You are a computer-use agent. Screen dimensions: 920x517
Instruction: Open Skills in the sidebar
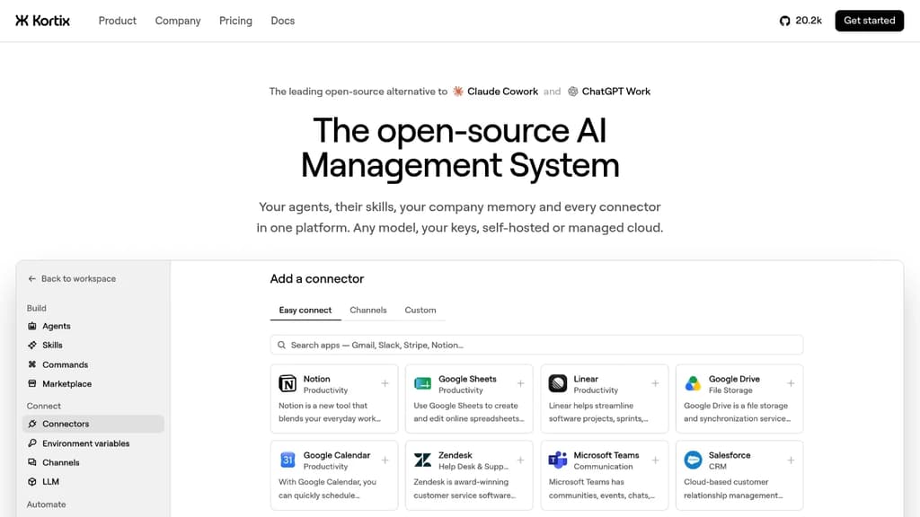[93, 346]
